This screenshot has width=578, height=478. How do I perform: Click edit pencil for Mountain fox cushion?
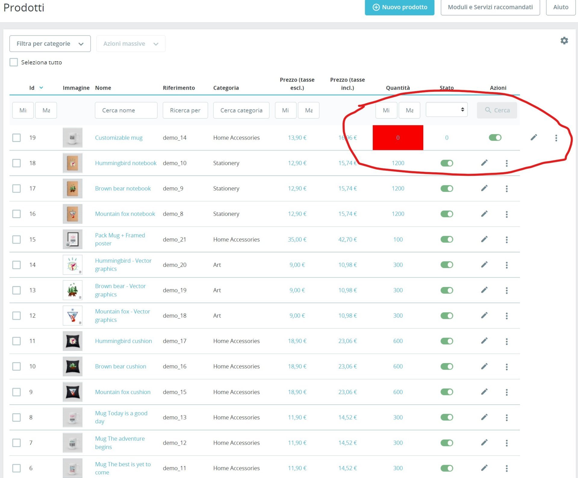484,392
